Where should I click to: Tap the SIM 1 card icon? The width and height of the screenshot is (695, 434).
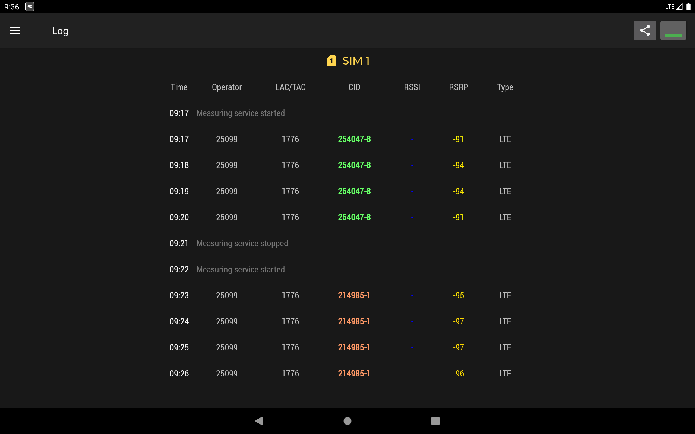click(x=331, y=61)
